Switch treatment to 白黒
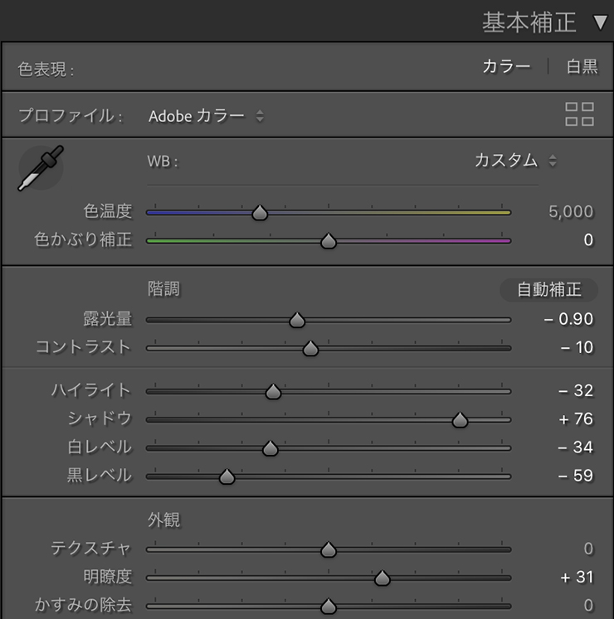The width and height of the screenshot is (614, 619). (582, 66)
